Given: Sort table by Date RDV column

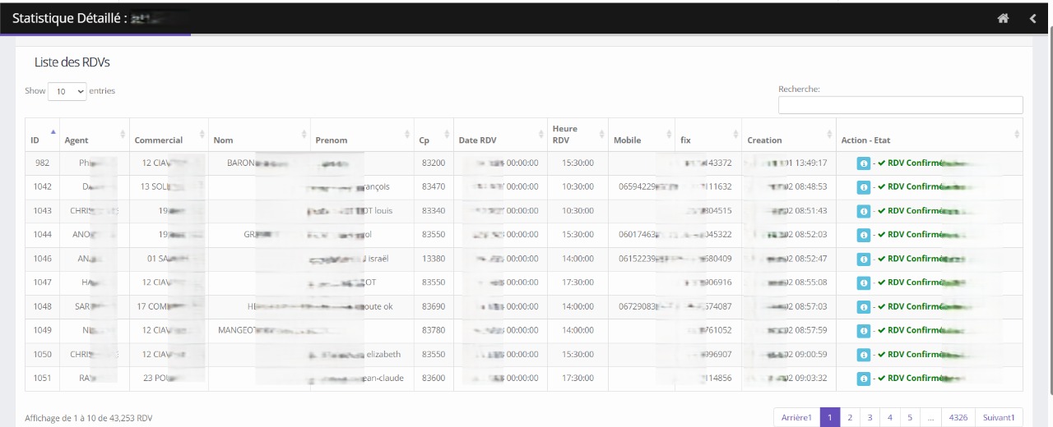Looking at the screenshot, I should tap(500, 140).
